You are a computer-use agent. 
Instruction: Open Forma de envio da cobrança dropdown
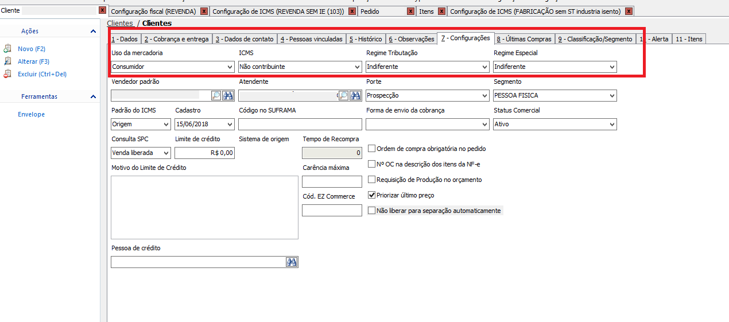point(484,125)
